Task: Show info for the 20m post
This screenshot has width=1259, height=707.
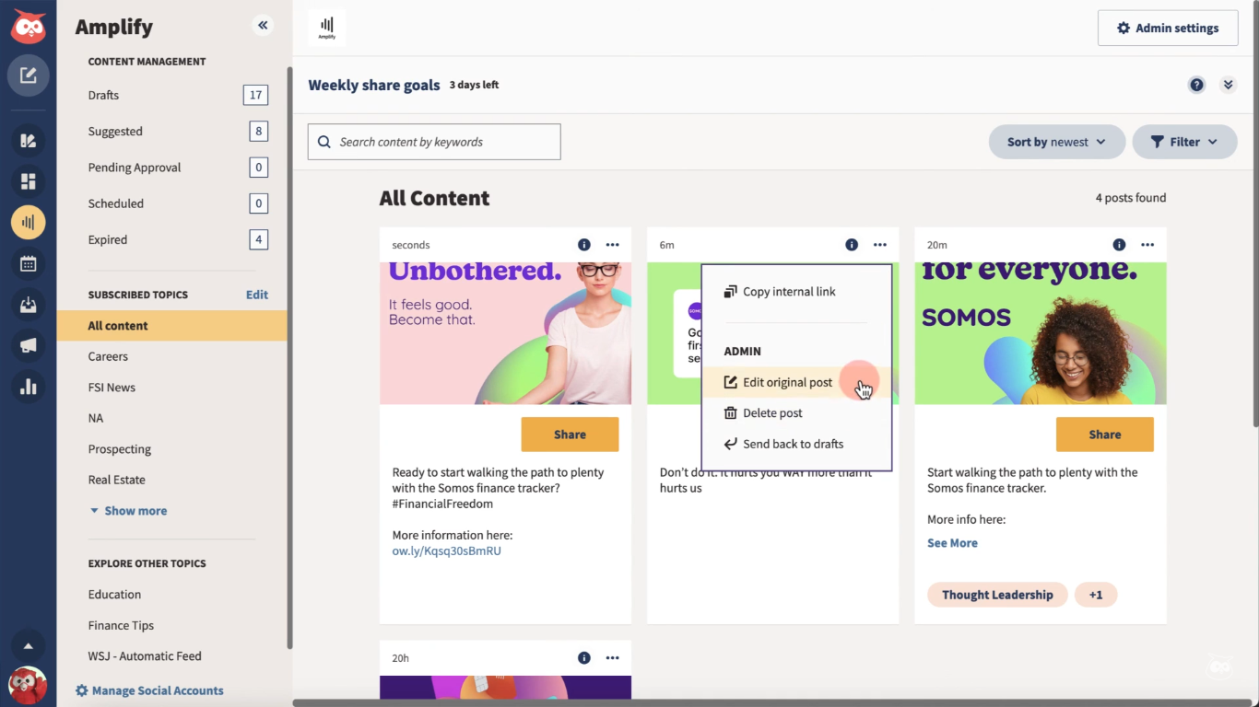Action: coord(1119,245)
